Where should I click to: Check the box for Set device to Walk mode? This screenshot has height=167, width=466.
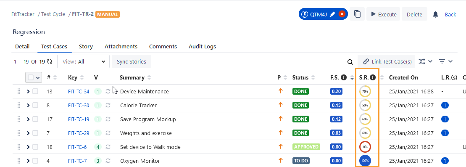[x=35, y=147]
